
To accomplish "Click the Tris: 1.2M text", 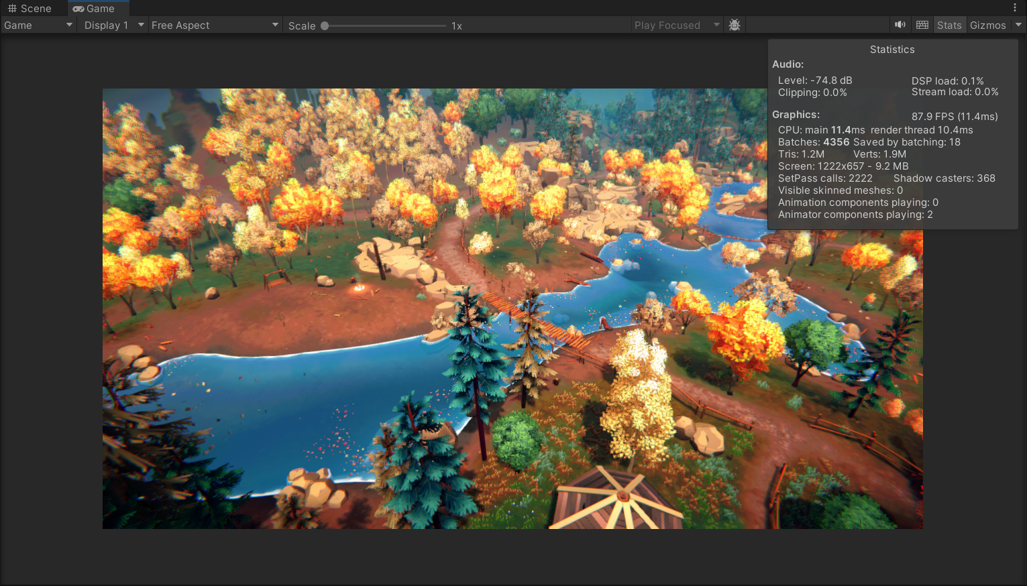I will coord(801,154).
